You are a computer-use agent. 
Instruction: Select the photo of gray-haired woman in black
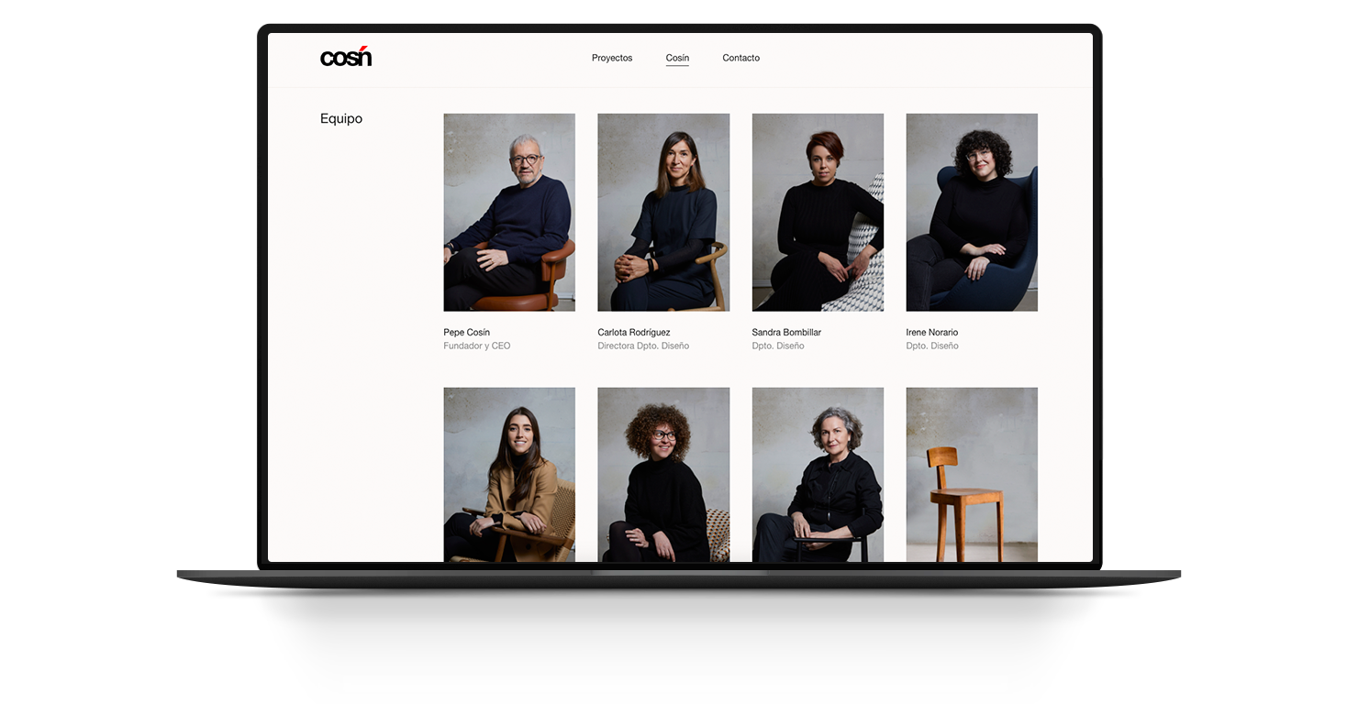818,474
